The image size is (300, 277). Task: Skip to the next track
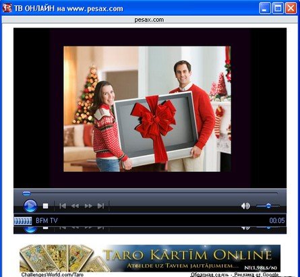[100, 206]
